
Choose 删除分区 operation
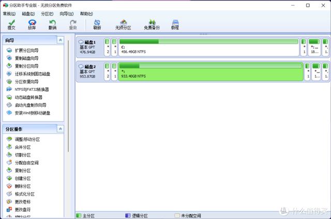click(x=19, y=186)
